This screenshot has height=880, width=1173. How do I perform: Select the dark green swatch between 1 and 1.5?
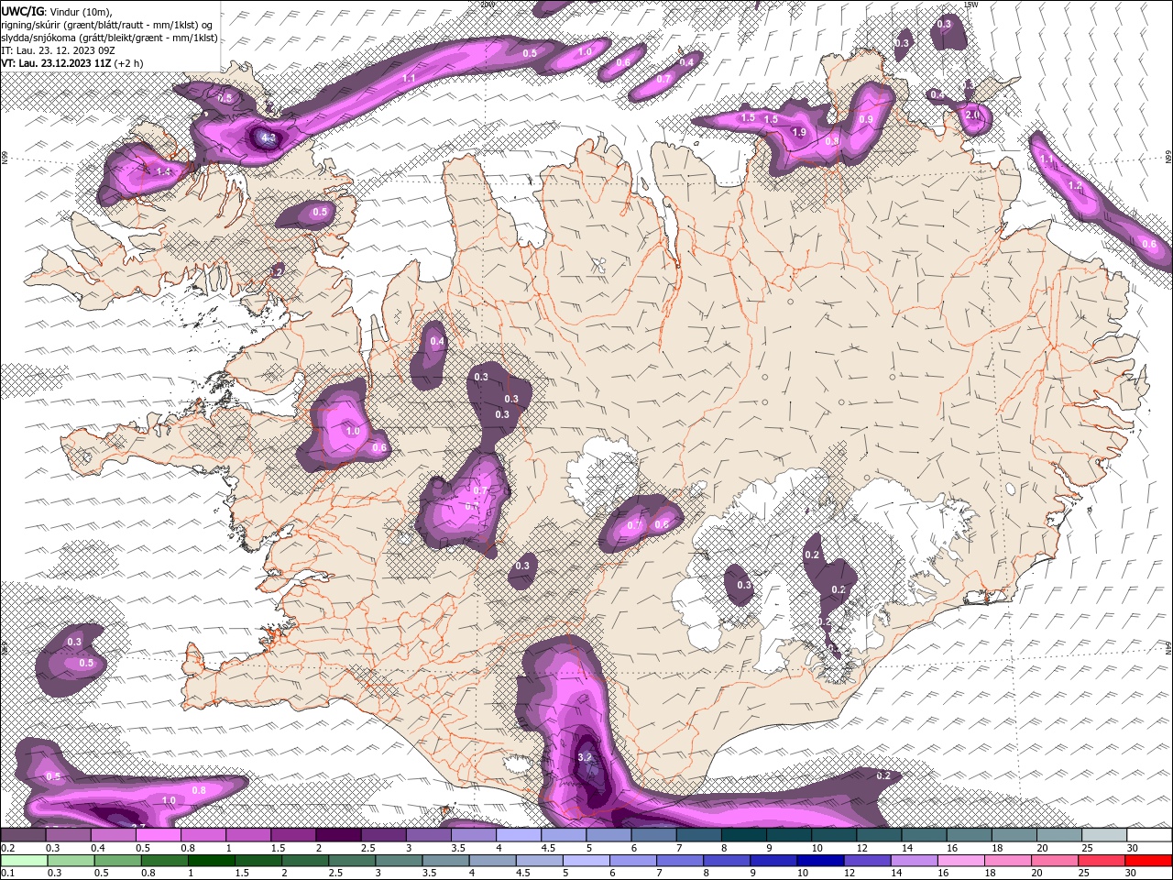point(211,861)
